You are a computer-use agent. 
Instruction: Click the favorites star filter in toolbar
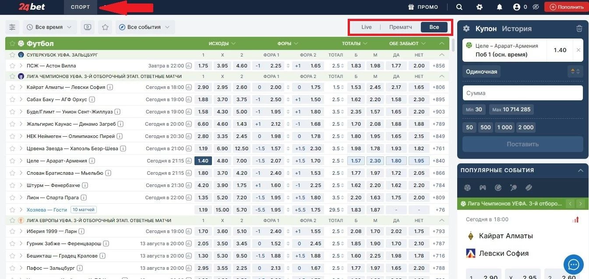(x=105, y=27)
